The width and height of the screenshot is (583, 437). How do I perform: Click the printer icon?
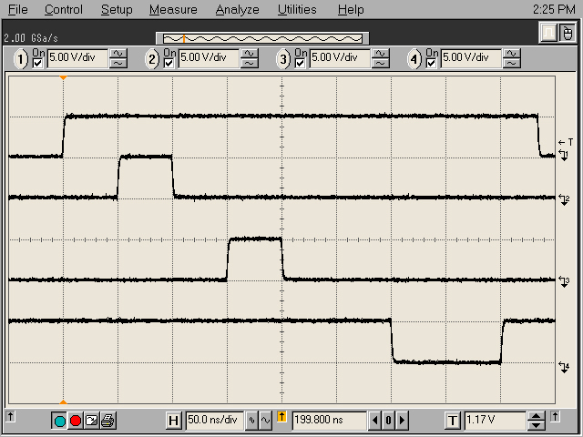coord(107,421)
